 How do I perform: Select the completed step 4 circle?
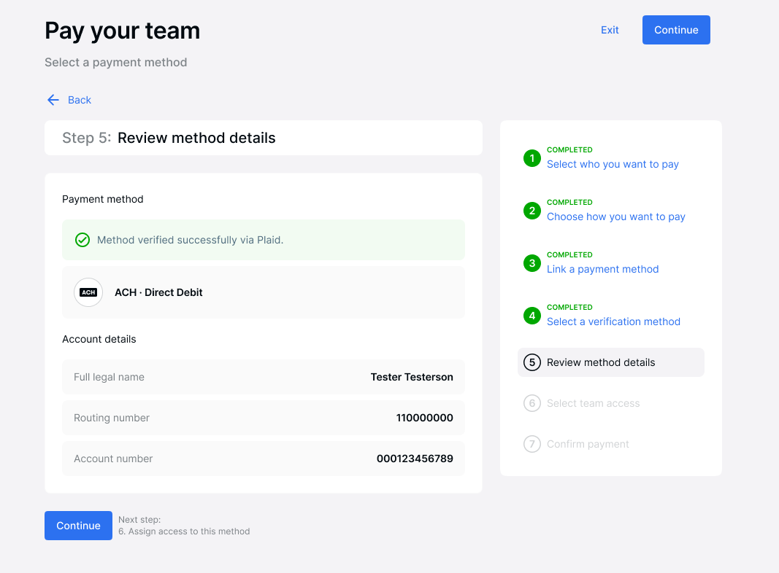coord(532,316)
